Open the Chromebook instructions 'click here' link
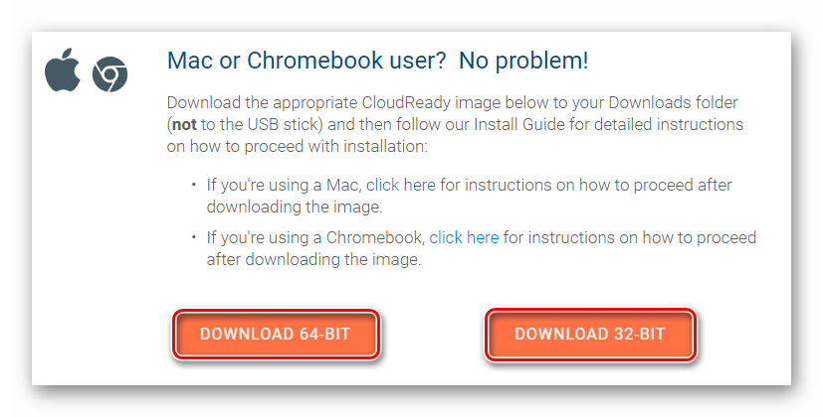Image resolution: width=823 pixels, height=417 pixels. [x=464, y=238]
